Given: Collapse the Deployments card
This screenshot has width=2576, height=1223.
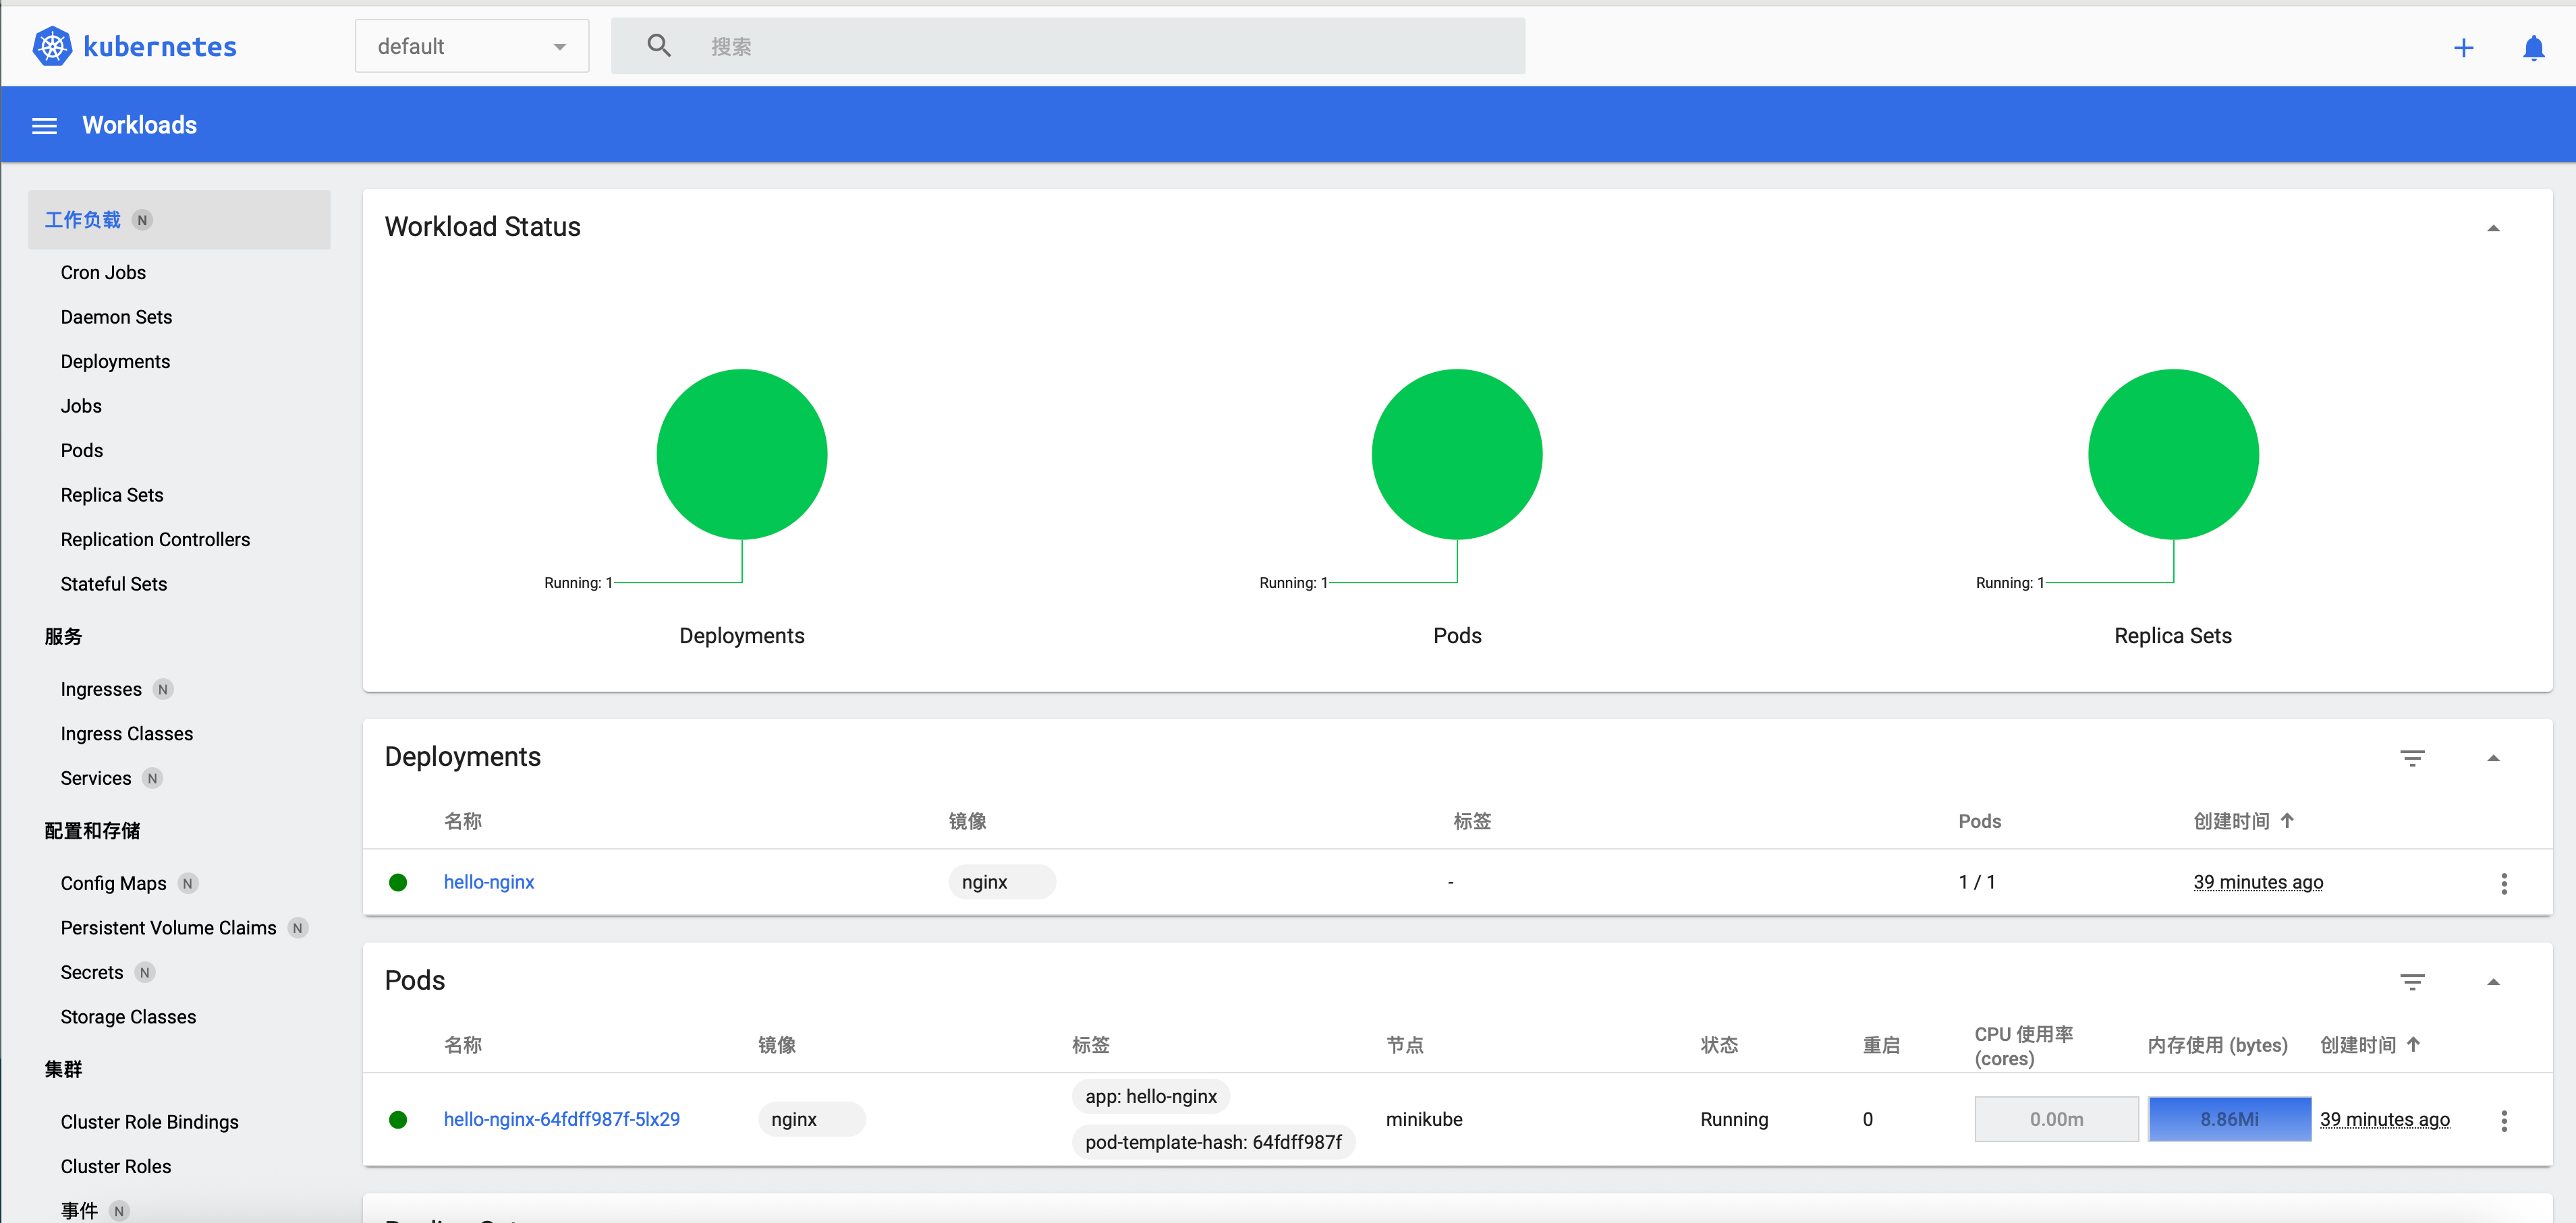Looking at the screenshot, I should (x=2493, y=758).
